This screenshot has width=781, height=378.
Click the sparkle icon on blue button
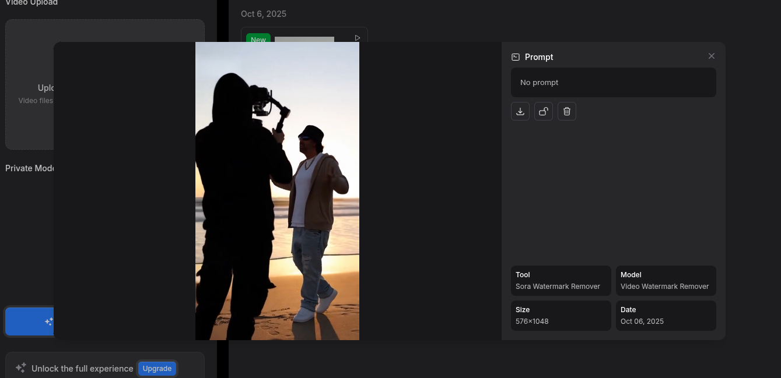tap(48, 322)
